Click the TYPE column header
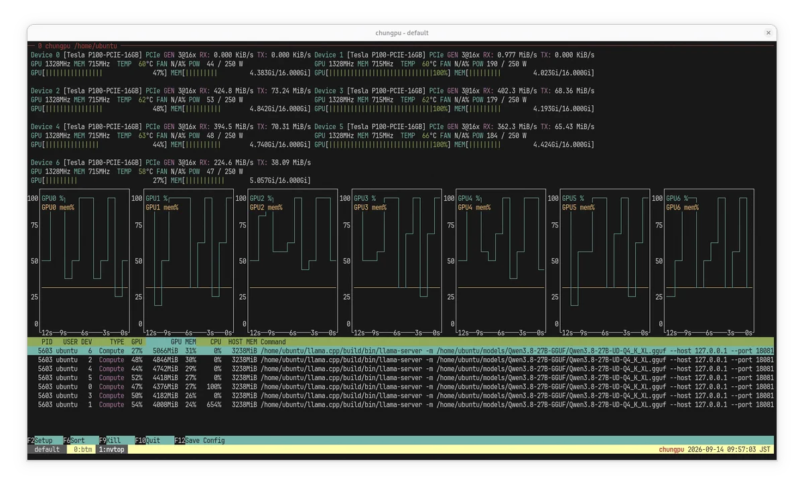The image size is (804, 490). click(x=117, y=341)
